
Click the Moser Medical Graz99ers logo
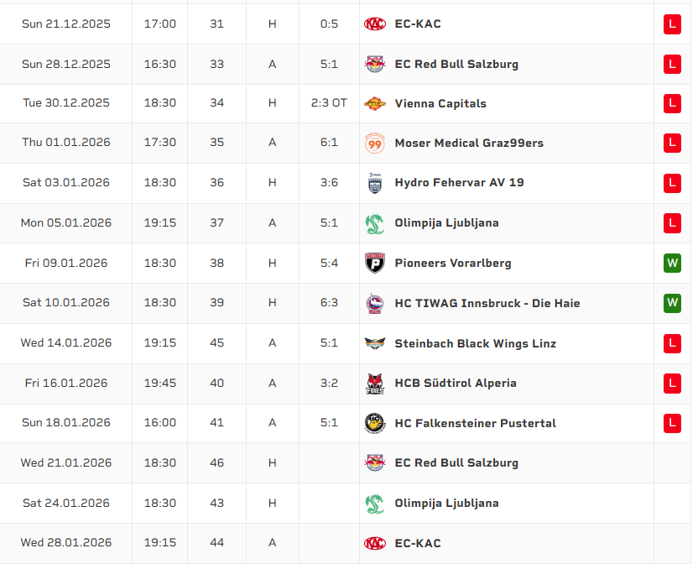coord(374,144)
